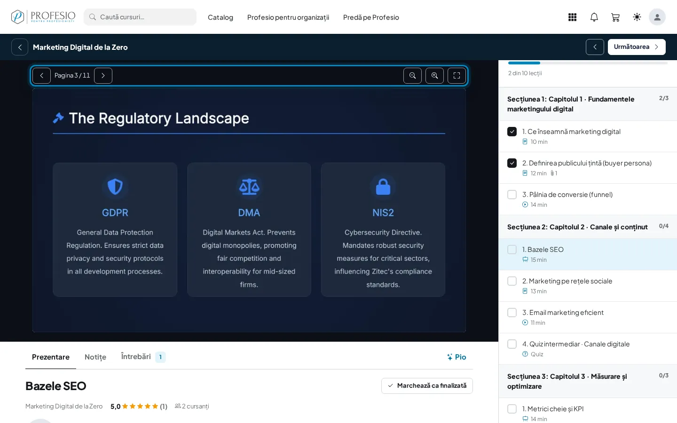Click the NIS2 lock icon on slide
The image size is (677, 423).
383,187
